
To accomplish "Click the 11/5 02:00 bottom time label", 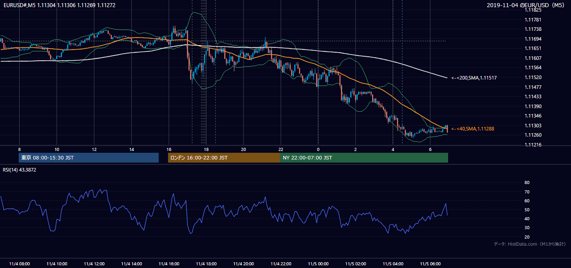I will 356,264.
